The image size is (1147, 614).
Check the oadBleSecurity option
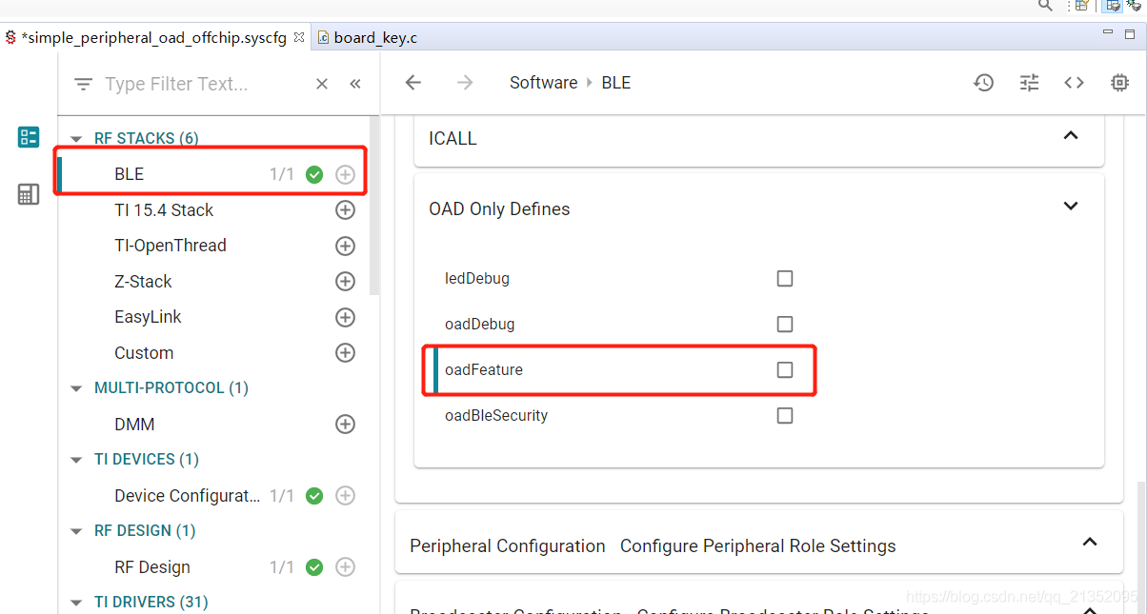(785, 415)
